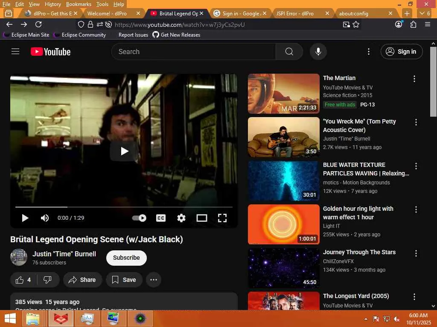Open the YouTube guide hamburger menu
The image size is (437, 327).
point(15,52)
